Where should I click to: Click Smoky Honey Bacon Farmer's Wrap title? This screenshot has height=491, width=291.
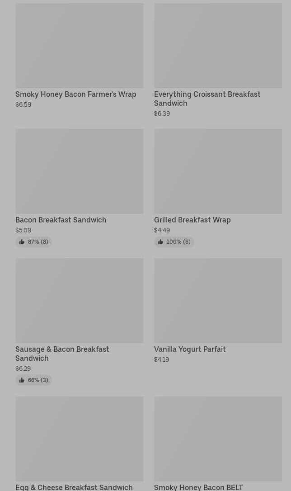click(75, 94)
